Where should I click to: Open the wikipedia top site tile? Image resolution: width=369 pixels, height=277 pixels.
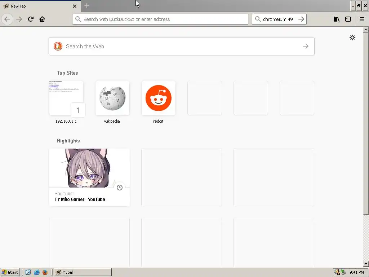pos(112,102)
